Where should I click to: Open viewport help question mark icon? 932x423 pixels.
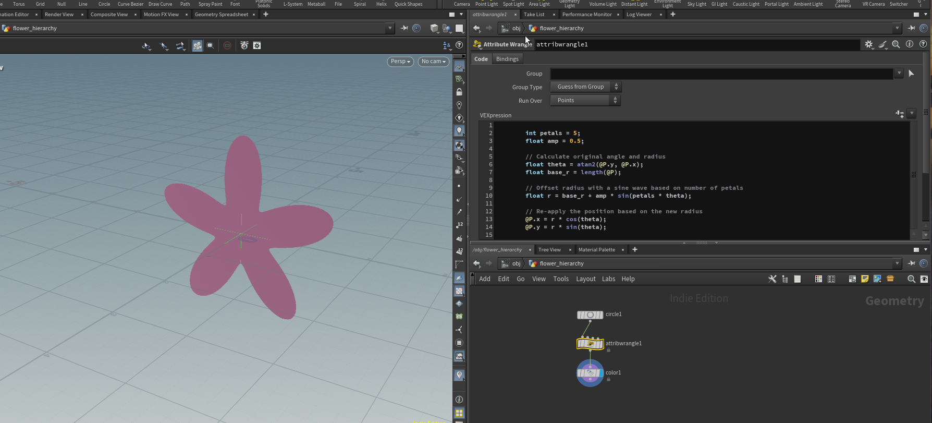coord(459,45)
